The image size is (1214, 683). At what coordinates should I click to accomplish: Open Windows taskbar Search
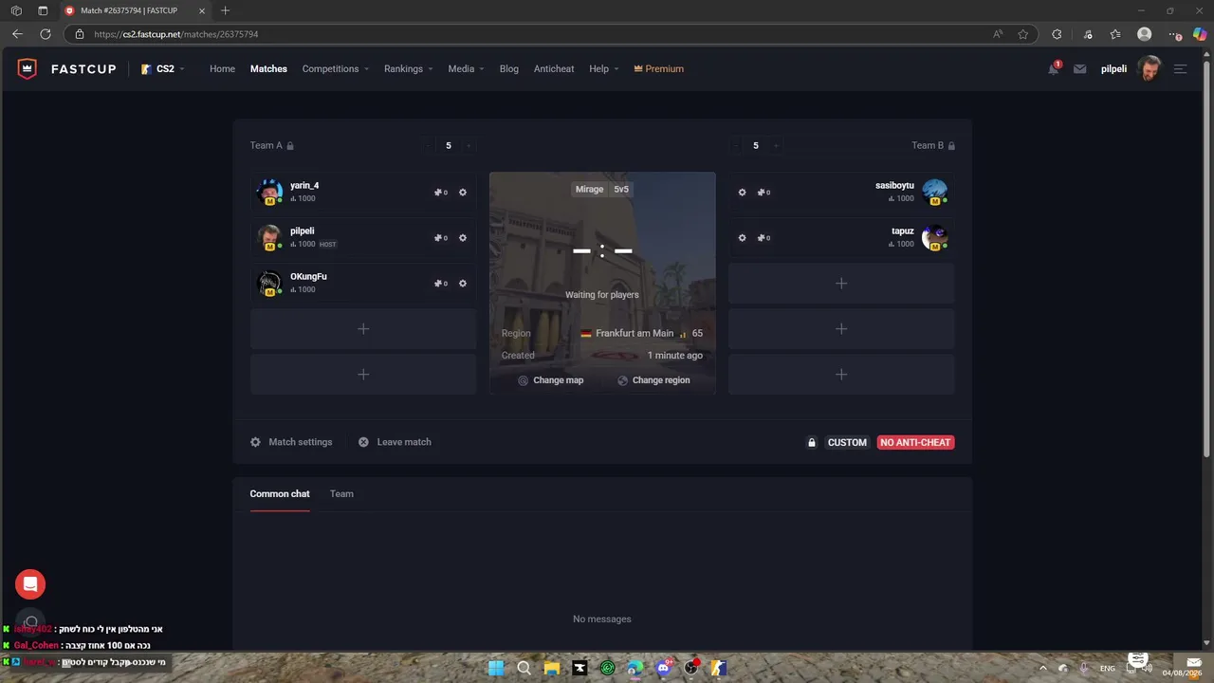pyautogui.click(x=524, y=668)
